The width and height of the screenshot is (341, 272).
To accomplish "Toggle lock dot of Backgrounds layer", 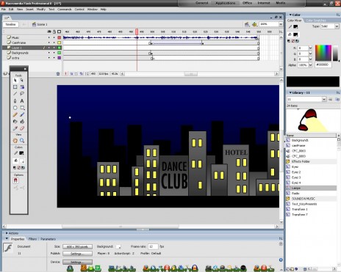I will (x=54, y=53).
